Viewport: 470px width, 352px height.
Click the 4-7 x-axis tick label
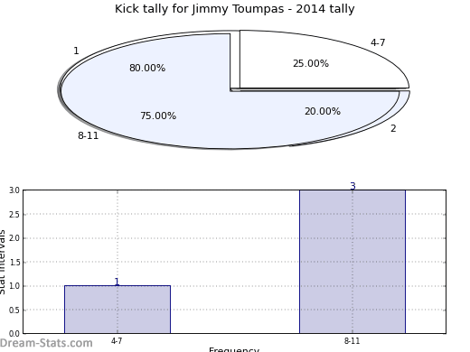click(x=117, y=341)
